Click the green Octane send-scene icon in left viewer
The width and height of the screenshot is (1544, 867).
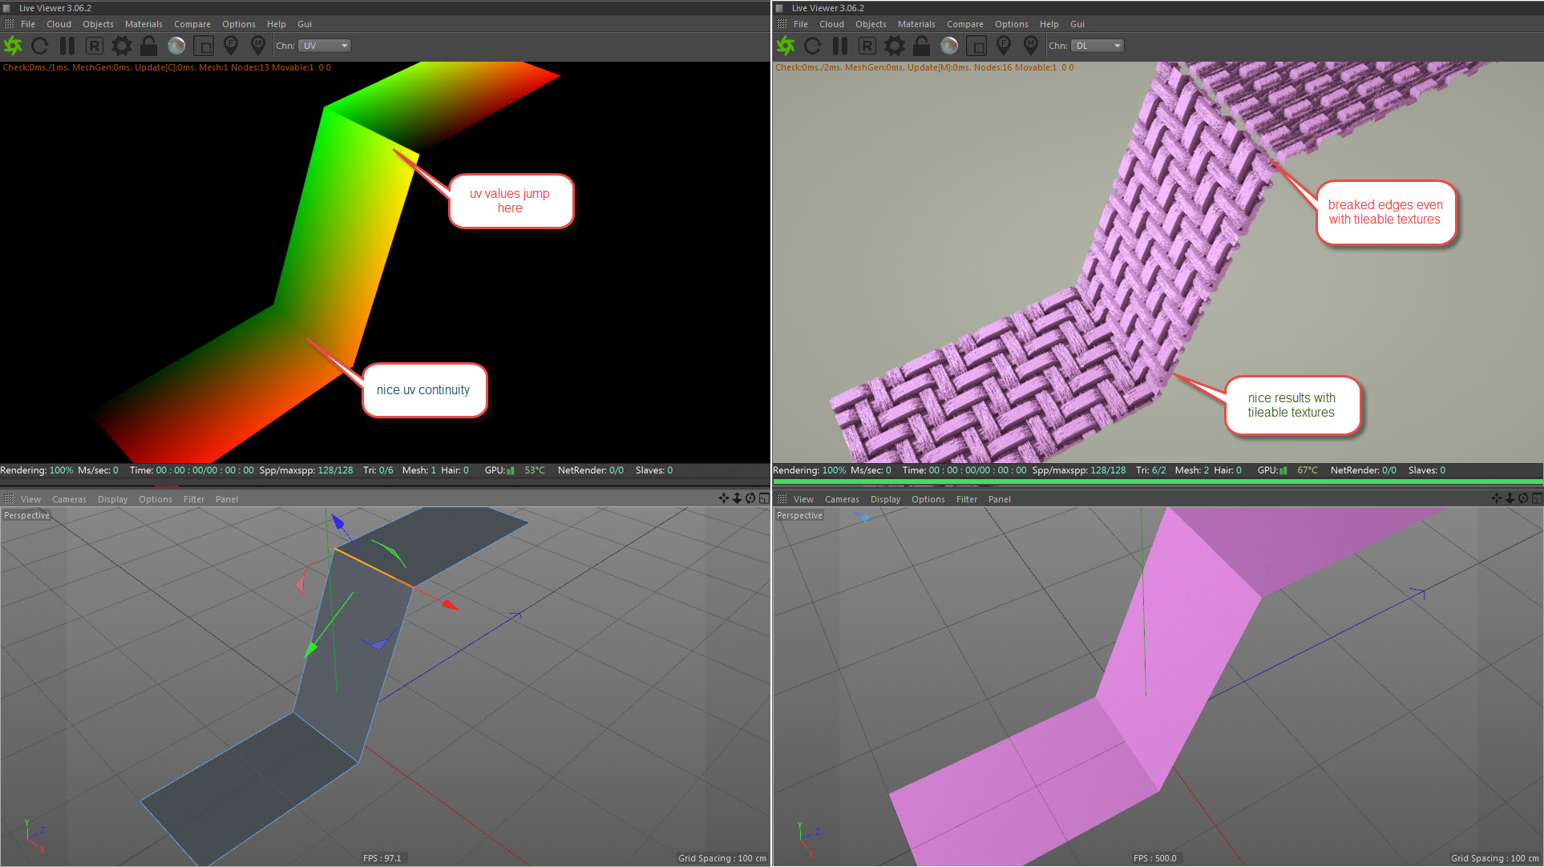[x=13, y=46]
